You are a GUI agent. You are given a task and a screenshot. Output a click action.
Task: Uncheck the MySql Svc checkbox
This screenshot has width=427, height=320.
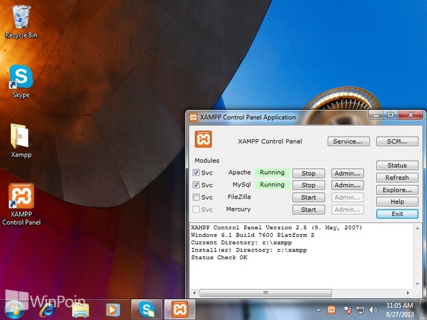point(196,185)
